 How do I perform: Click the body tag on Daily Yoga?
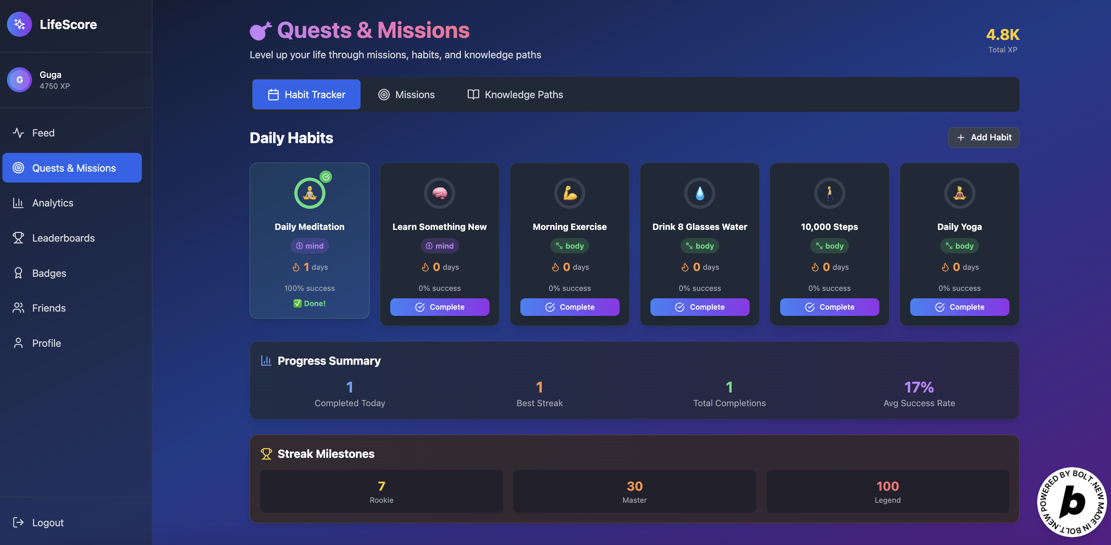click(x=959, y=246)
